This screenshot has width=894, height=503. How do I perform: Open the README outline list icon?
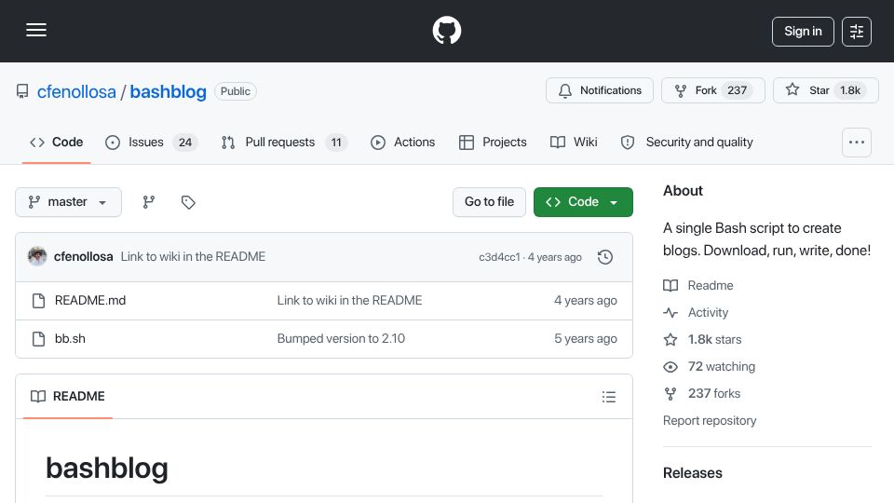click(x=608, y=397)
